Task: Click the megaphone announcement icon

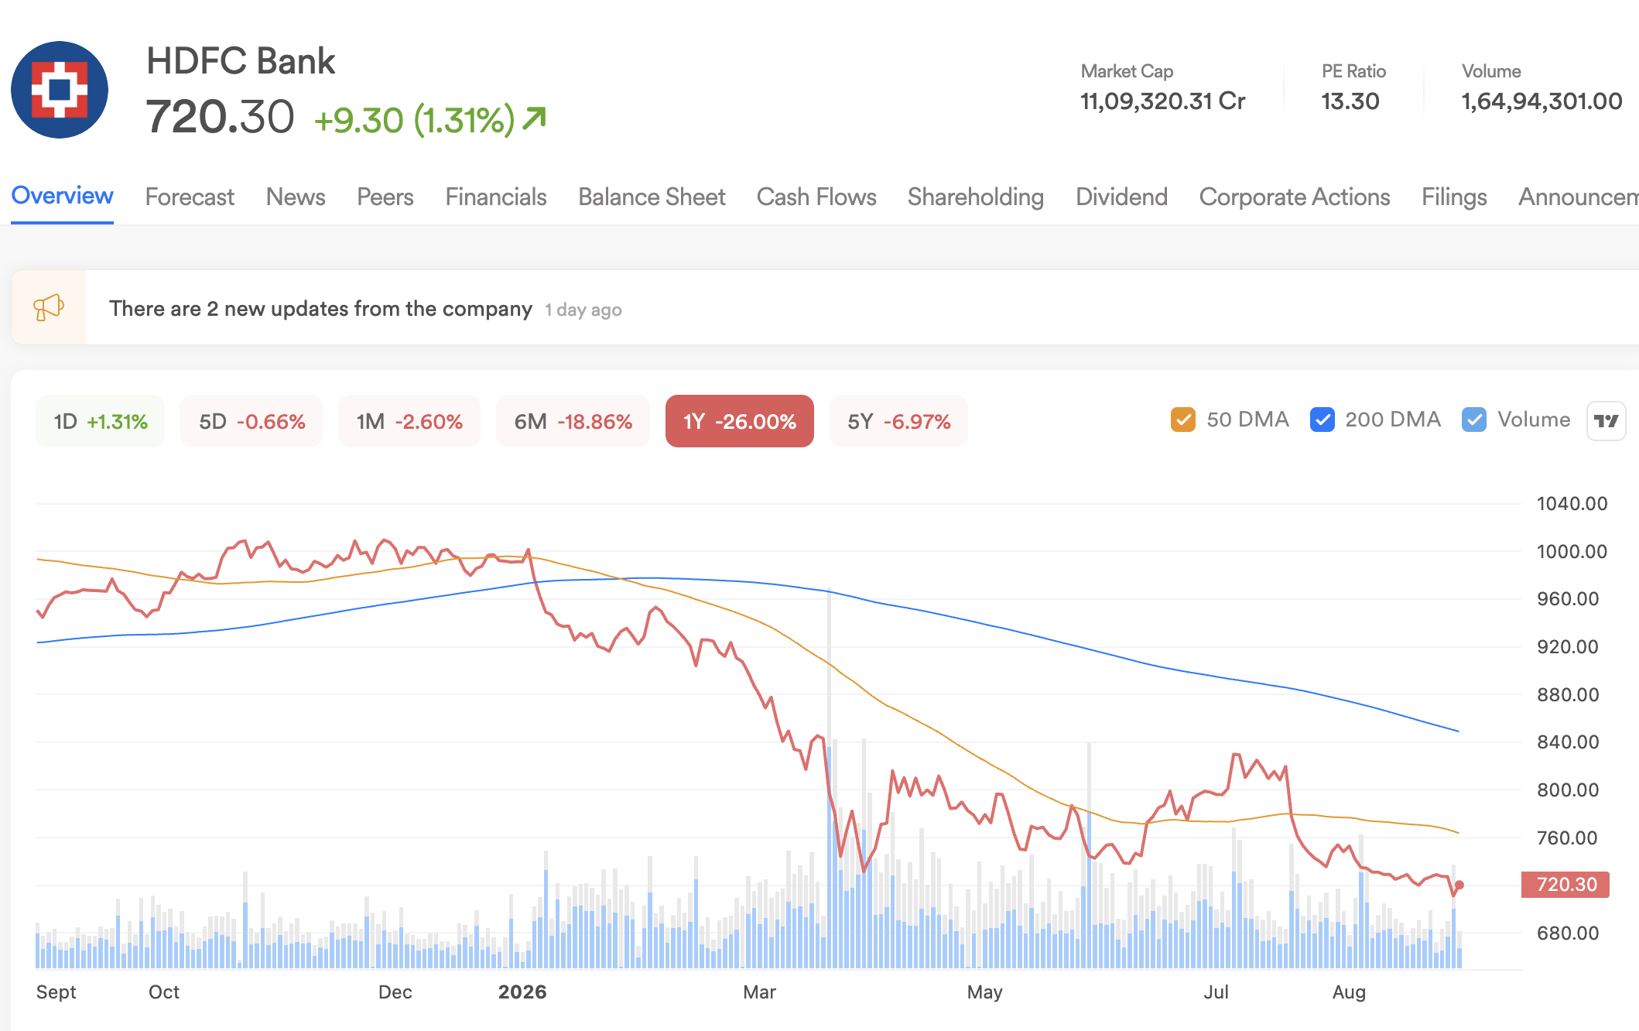Action: point(49,307)
